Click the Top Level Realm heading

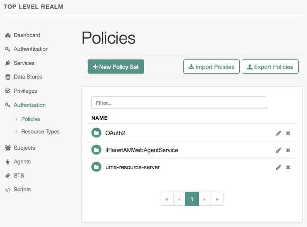tap(34, 7)
